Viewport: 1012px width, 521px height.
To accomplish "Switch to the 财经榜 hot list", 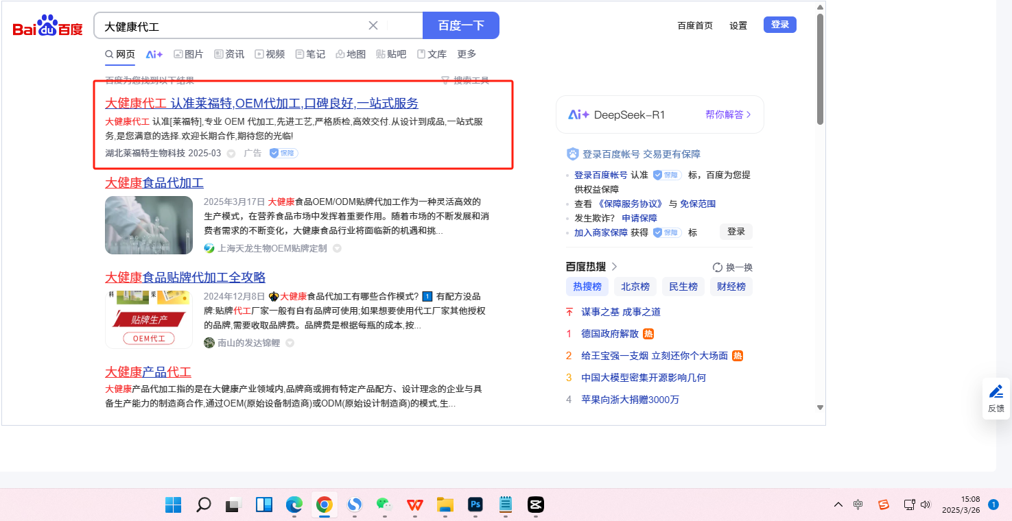I will tap(731, 287).
